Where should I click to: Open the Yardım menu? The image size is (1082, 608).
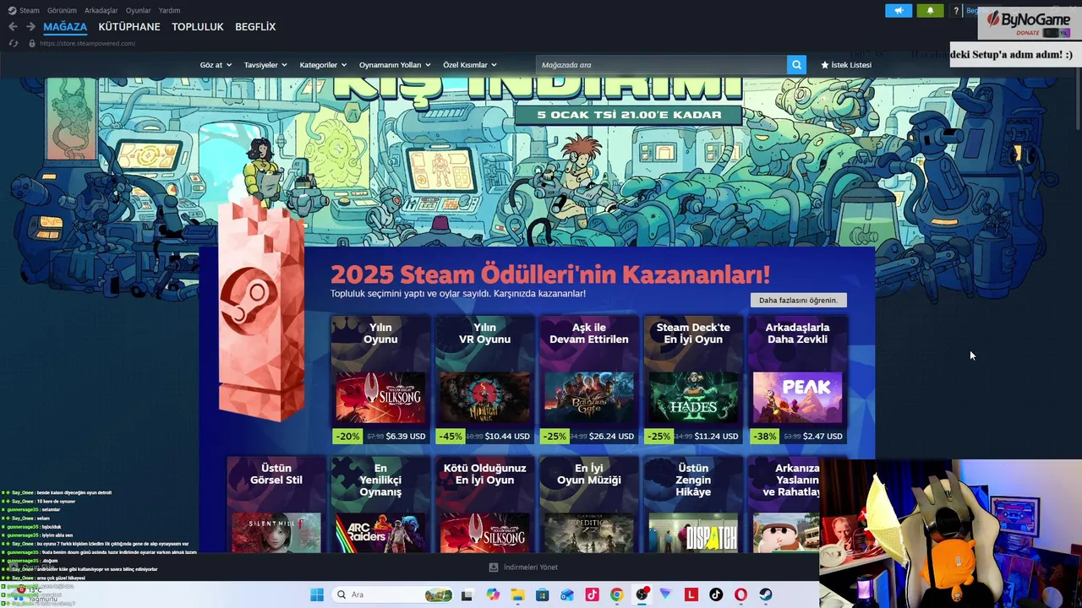(169, 10)
